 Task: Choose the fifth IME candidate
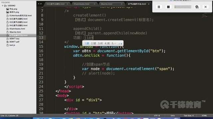114,43
